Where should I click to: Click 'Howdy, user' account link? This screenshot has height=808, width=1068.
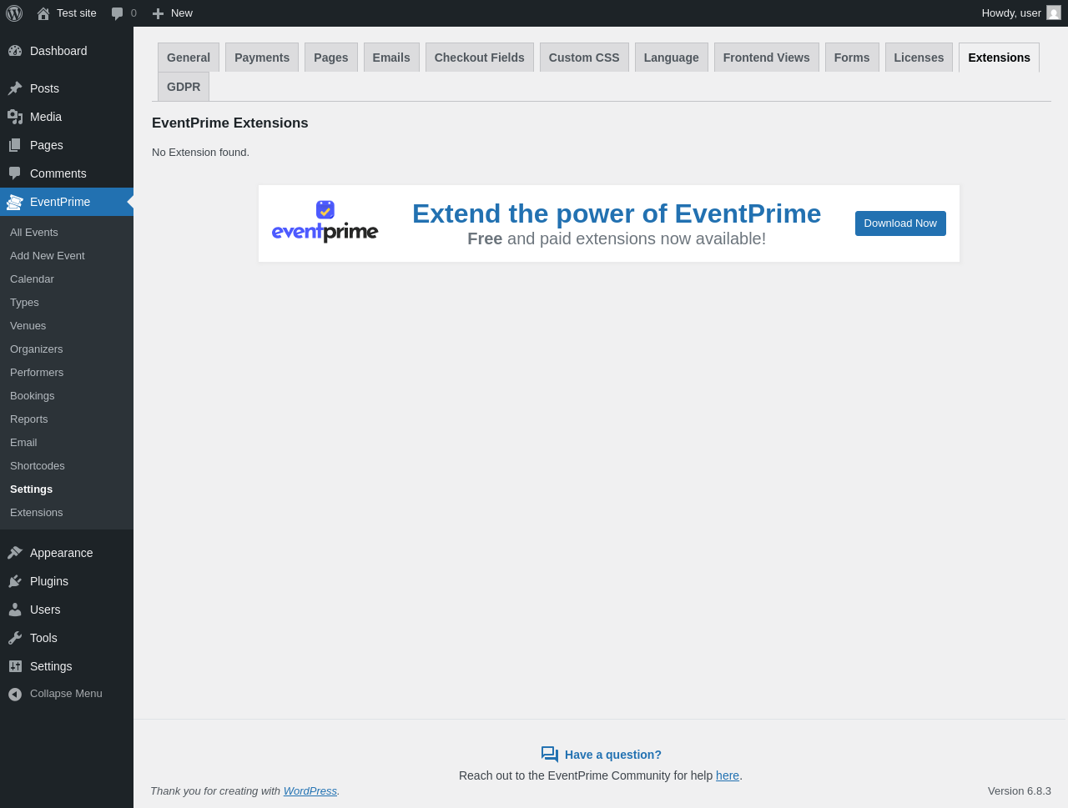(x=1011, y=13)
